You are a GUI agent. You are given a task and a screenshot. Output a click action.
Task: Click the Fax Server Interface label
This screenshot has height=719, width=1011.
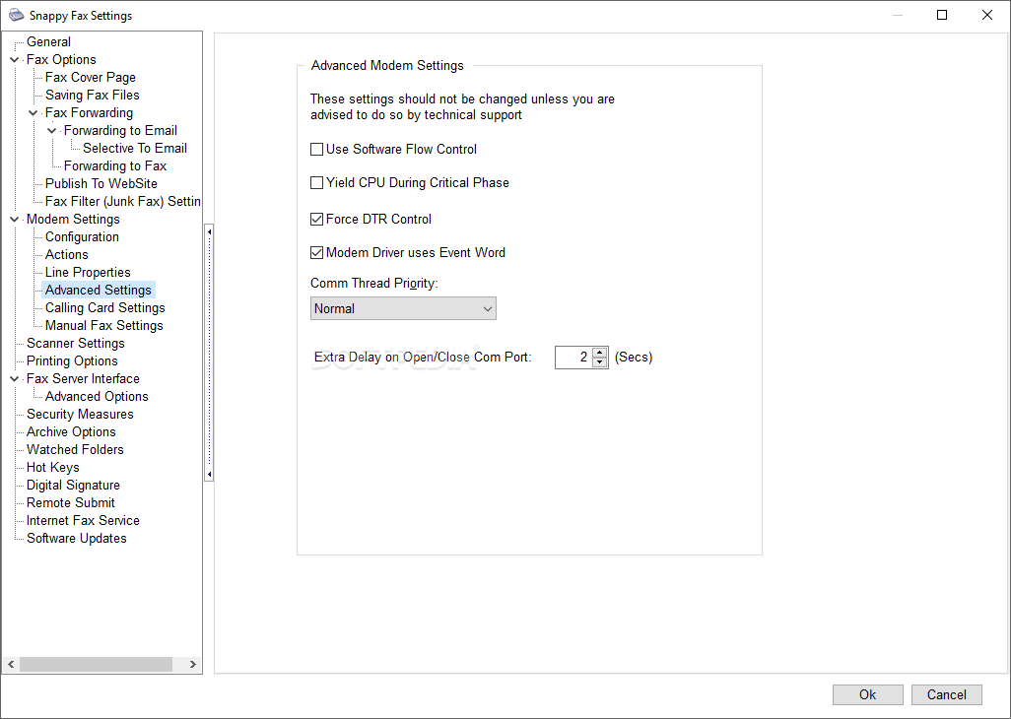coord(83,379)
